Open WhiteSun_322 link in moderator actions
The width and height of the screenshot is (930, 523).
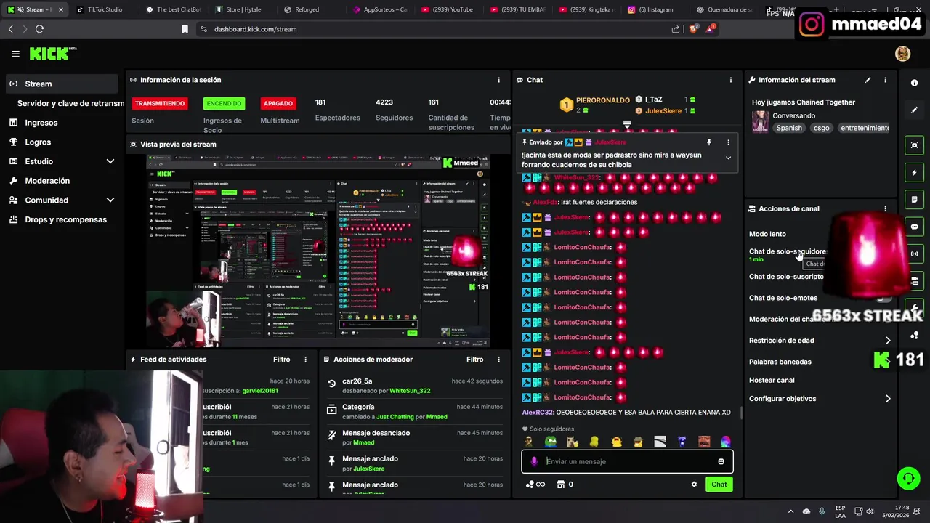[410, 391]
